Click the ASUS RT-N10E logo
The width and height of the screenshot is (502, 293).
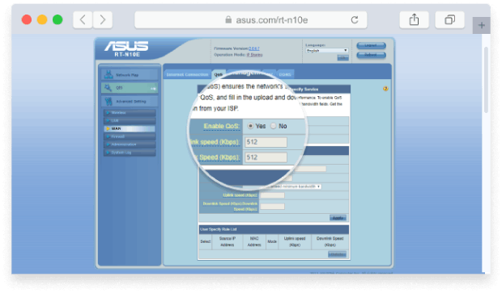[126, 48]
